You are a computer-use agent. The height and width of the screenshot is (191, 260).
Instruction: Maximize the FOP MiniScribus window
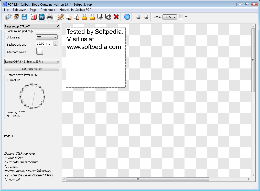(247, 4)
